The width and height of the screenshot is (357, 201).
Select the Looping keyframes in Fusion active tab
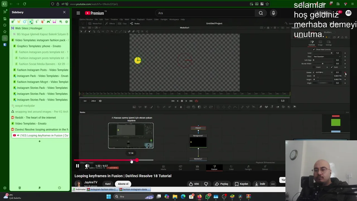(x=40, y=135)
